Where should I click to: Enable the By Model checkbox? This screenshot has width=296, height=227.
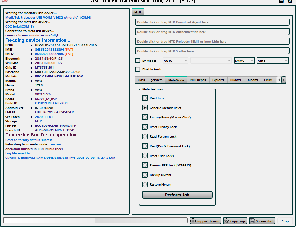(138, 61)
